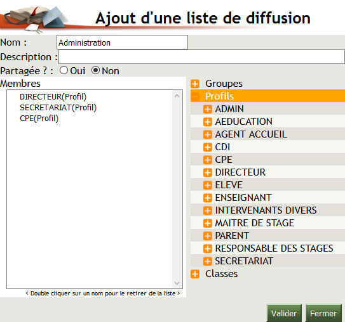Click the plus icon next to PARENT
This screenshot has height=322, width=345.
(208, 236)
